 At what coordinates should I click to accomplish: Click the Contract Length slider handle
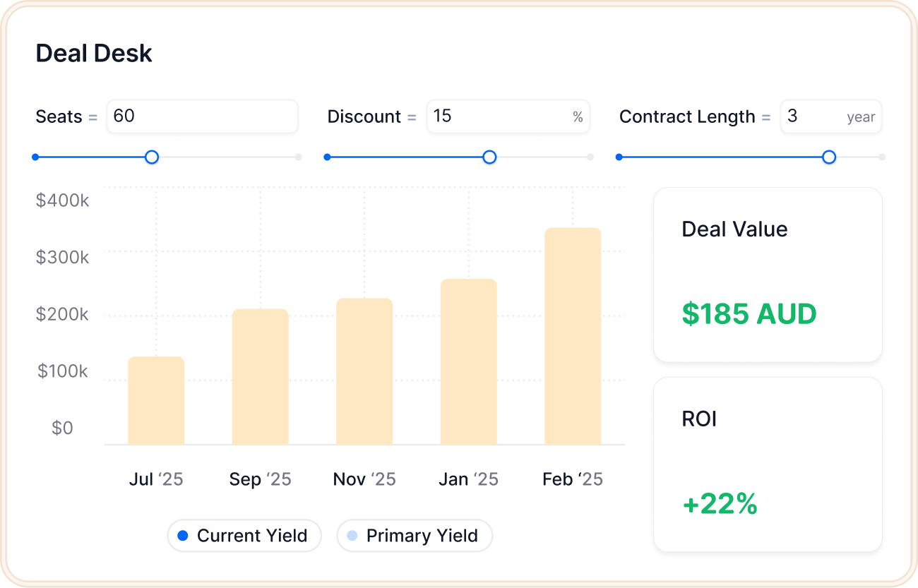tap(828, 157)
